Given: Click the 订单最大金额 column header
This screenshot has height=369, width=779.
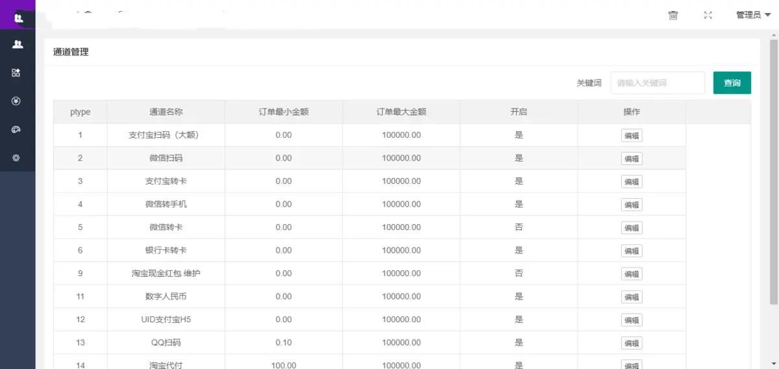Looking at the screenshot, I should [401, 112].
